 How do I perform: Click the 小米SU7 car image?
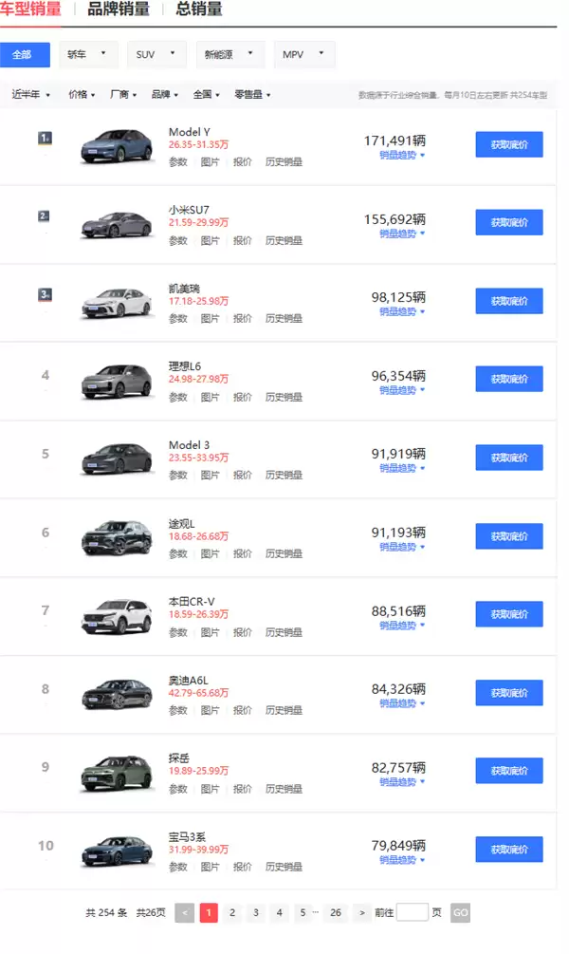[x=116, y=225]
